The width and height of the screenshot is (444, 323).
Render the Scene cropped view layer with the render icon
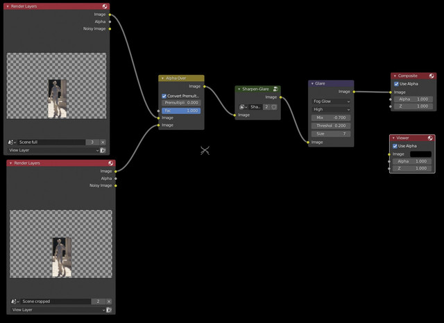pyautogui.click(x=109, y=310)
